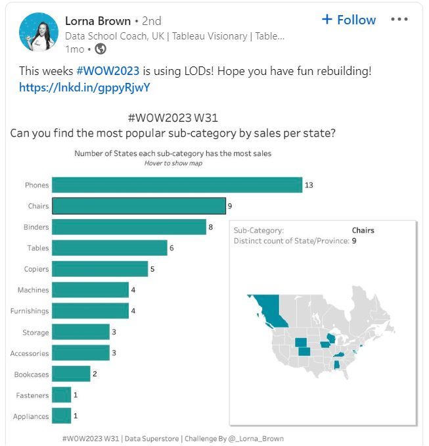Image resolution: width=429 pixels, height=446 pixels.
Task: Open the lnkd.in shortened link
Action: [89, 87]
